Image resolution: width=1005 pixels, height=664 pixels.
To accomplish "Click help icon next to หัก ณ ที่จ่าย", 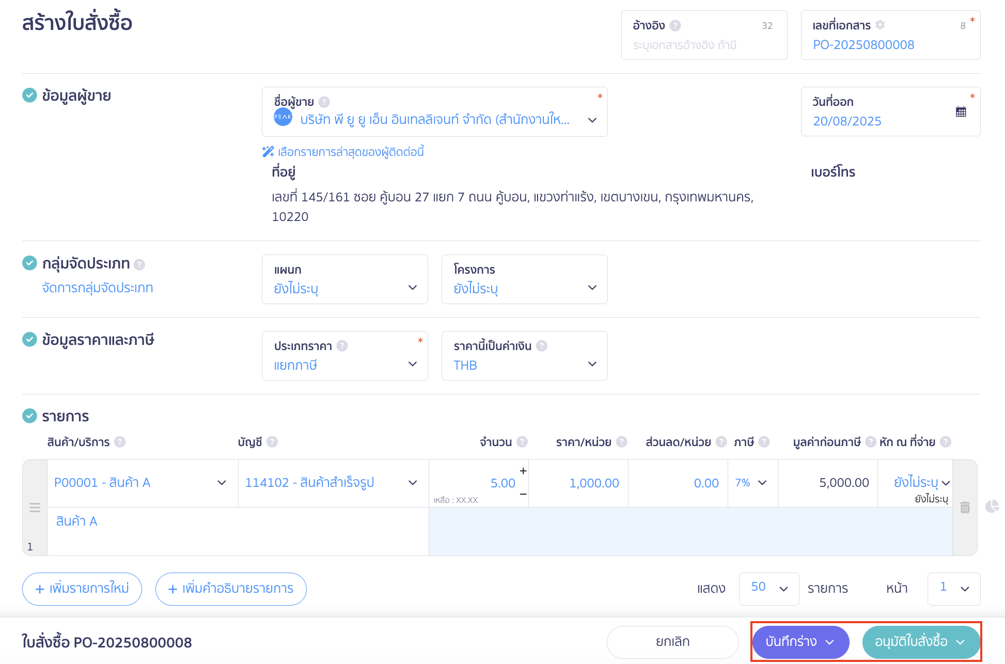I will pos(946,442).
